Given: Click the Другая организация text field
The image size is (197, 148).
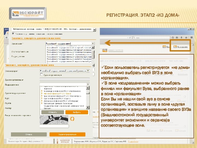Looking at the screenshot, I should tap(65, 79).
